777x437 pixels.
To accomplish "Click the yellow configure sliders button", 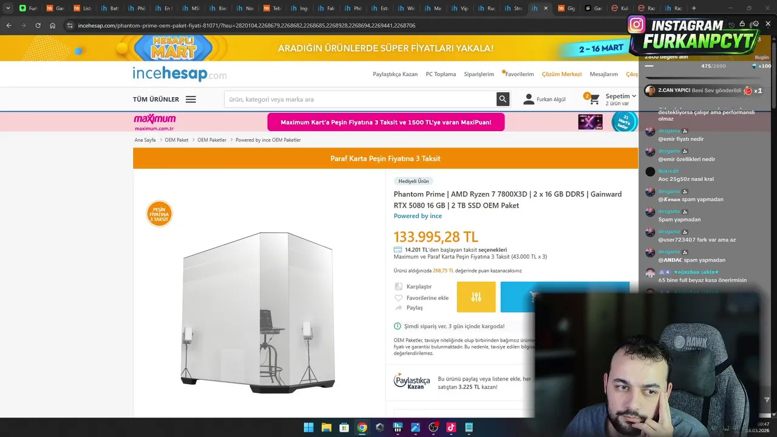I will click(476, 297).
